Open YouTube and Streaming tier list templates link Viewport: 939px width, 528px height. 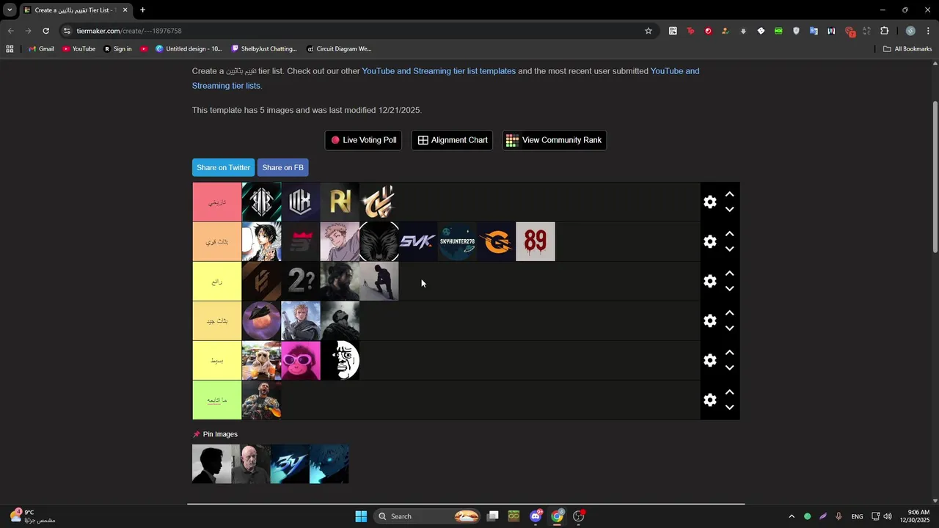coord(439,71)
